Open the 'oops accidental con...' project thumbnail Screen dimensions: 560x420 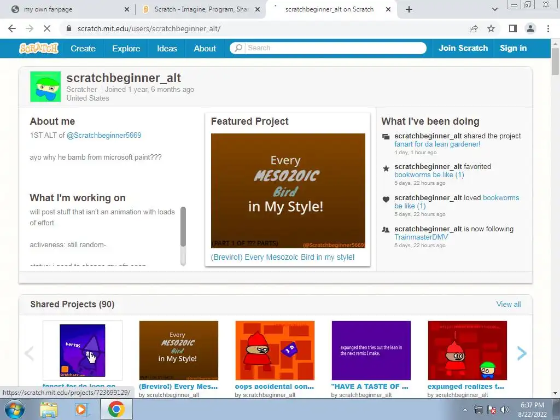click(275, 351)
